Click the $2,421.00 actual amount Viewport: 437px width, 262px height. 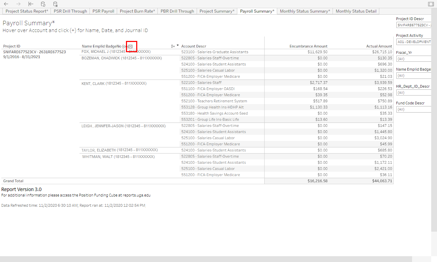click(x=383, y=169)
